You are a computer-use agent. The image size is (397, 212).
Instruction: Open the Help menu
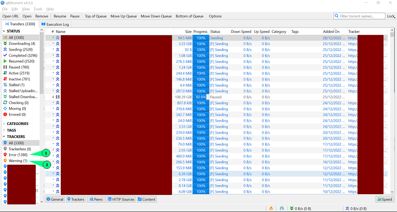[50, 9]
